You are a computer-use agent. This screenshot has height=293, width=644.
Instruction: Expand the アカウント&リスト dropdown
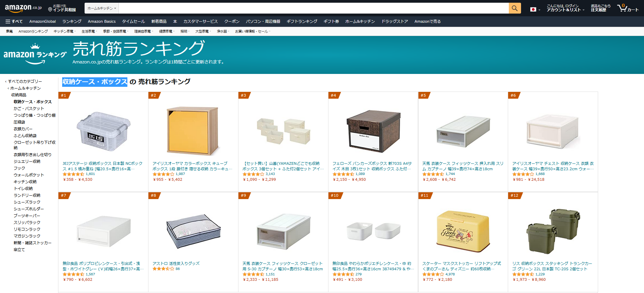[x=565, y=8]
